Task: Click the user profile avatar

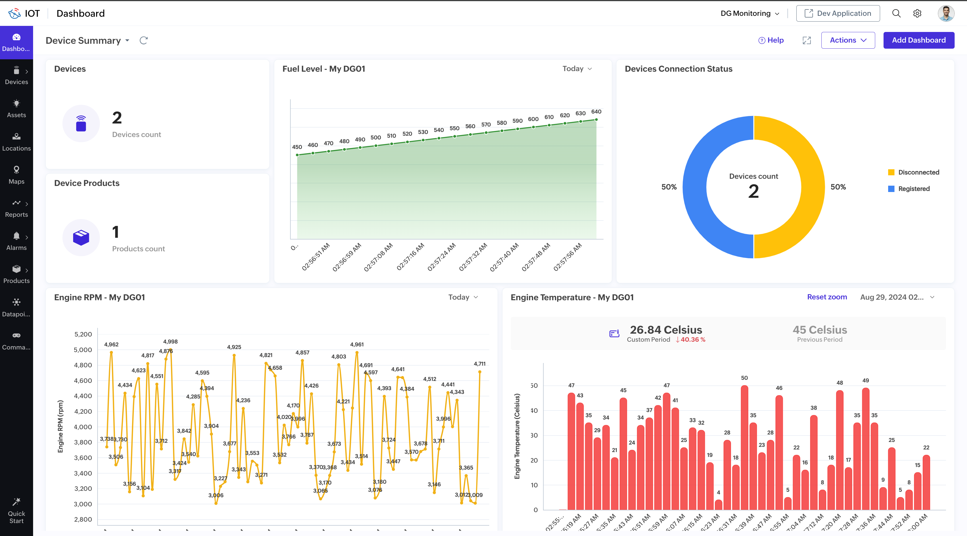Action: point(946,14)
